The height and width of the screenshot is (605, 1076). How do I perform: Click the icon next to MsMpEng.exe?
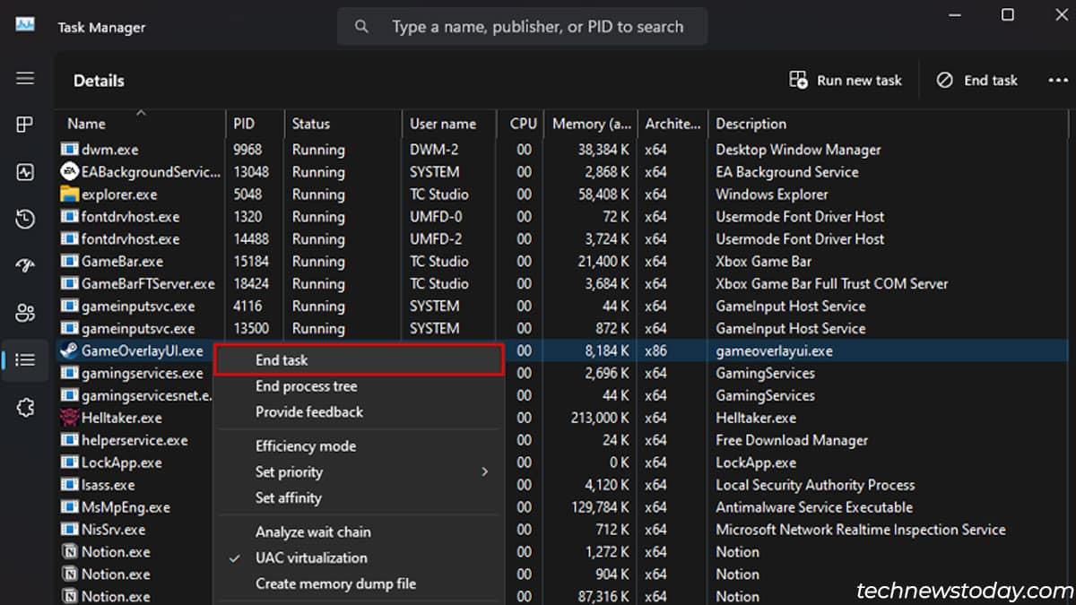pos(69,507)
